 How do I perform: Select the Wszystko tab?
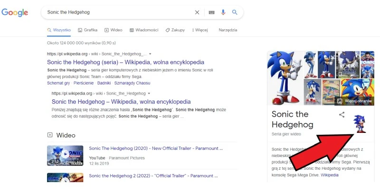pyautogui.click(x=59, y=30)
